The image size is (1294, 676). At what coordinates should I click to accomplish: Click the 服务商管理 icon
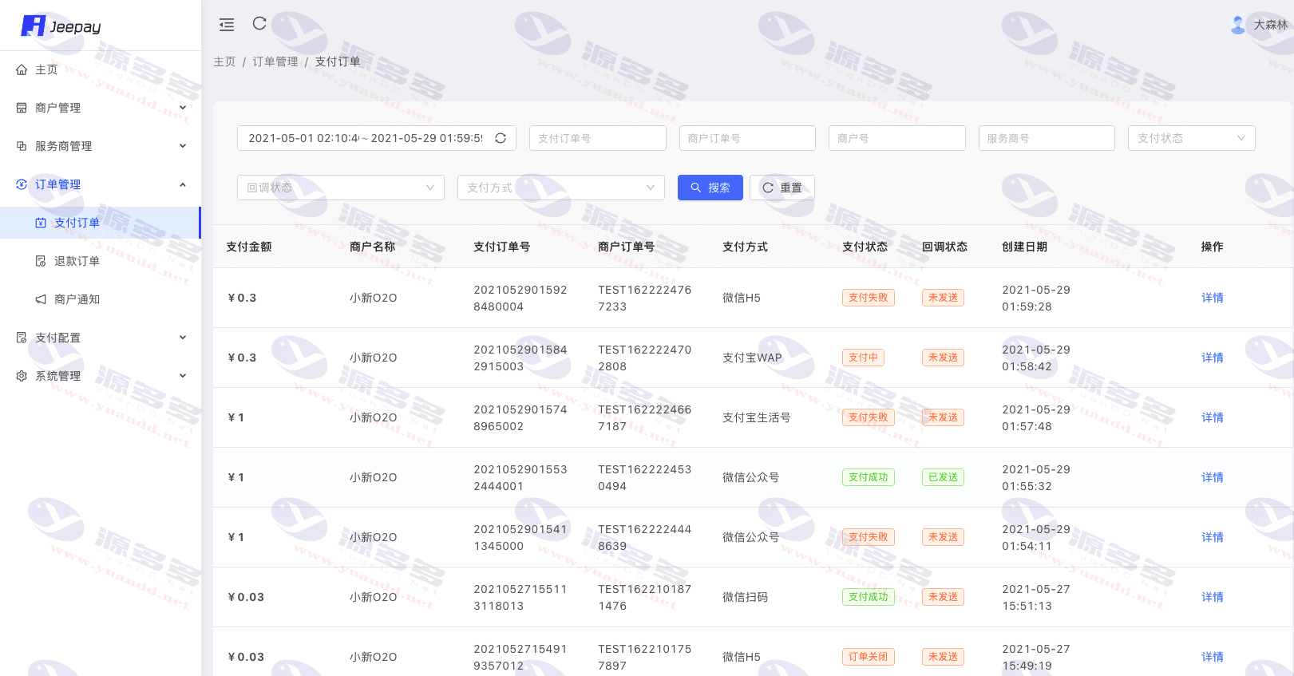point(22,146)
